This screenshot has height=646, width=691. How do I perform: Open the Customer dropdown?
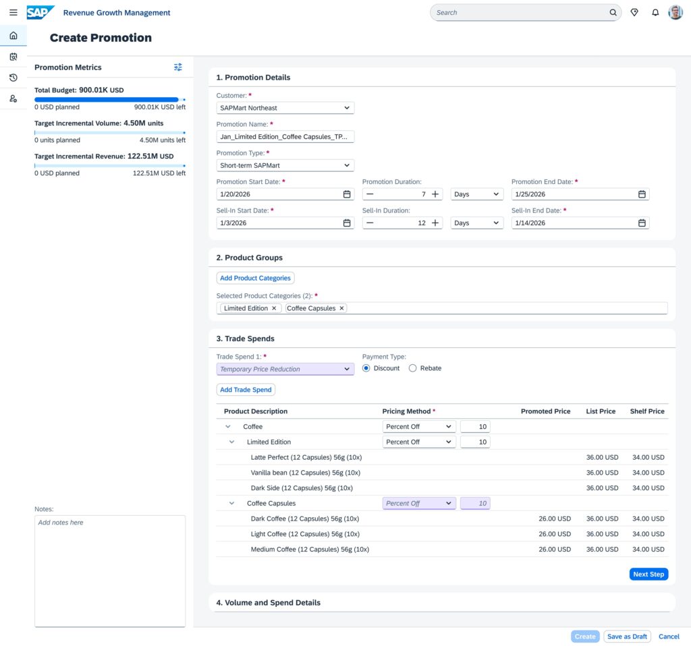tap(285, 108)
